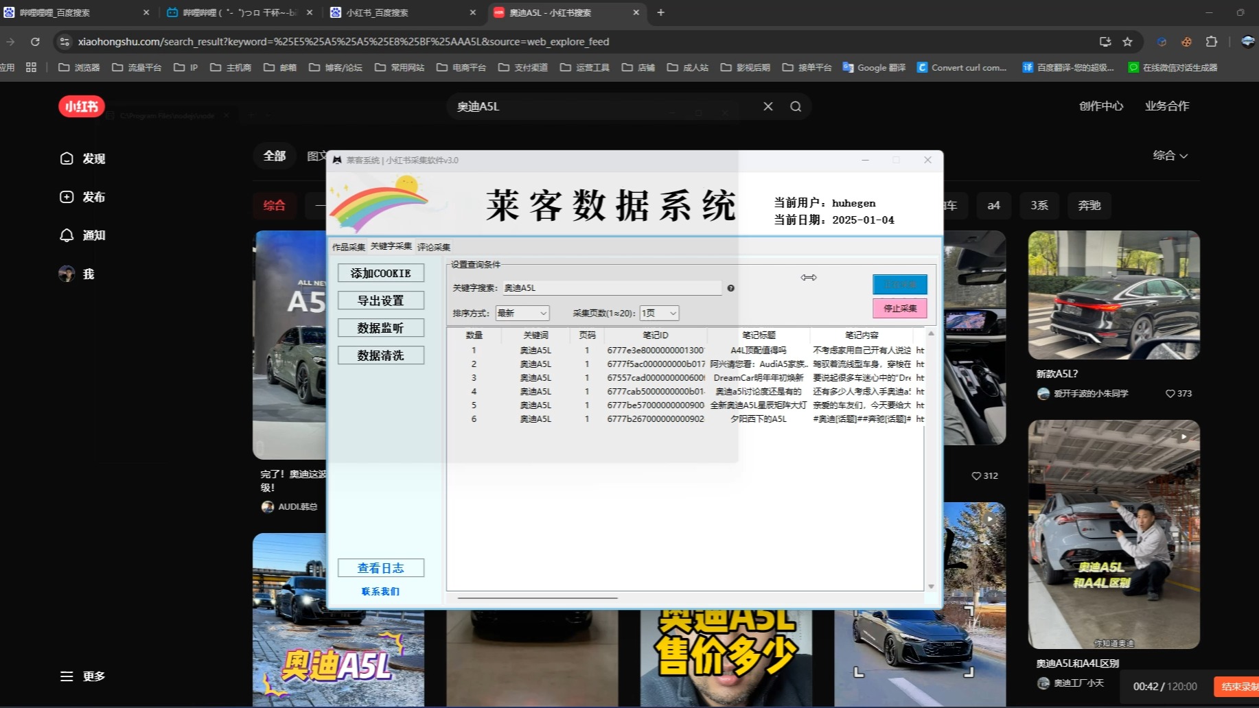Click the site info icon in address bar
This screenshot has height=708, width=1259.
tap(65, 42)
